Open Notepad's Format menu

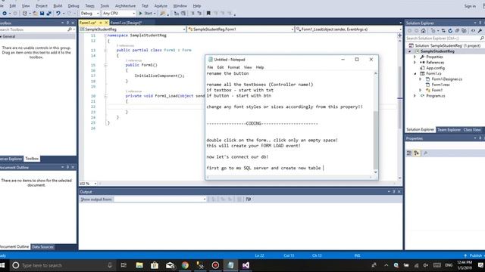[x=233, y=67]
